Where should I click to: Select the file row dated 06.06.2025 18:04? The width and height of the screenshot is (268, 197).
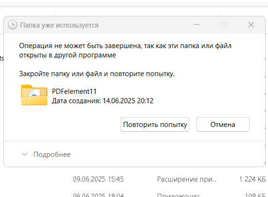[170, 195]
